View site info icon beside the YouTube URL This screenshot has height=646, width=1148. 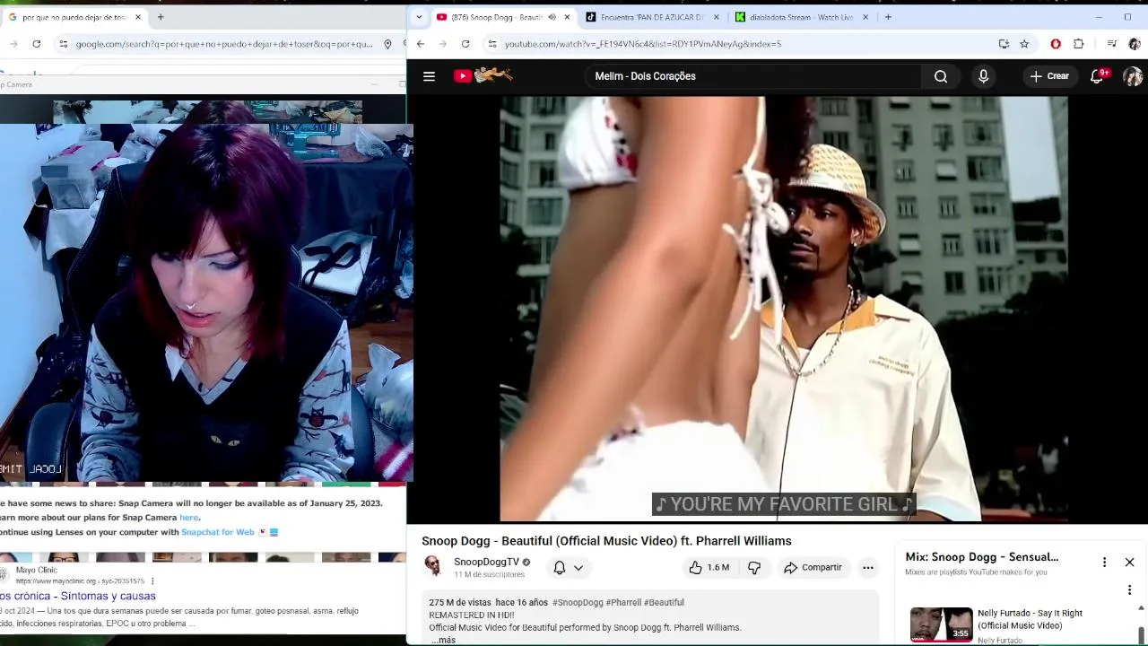point(491,43)
